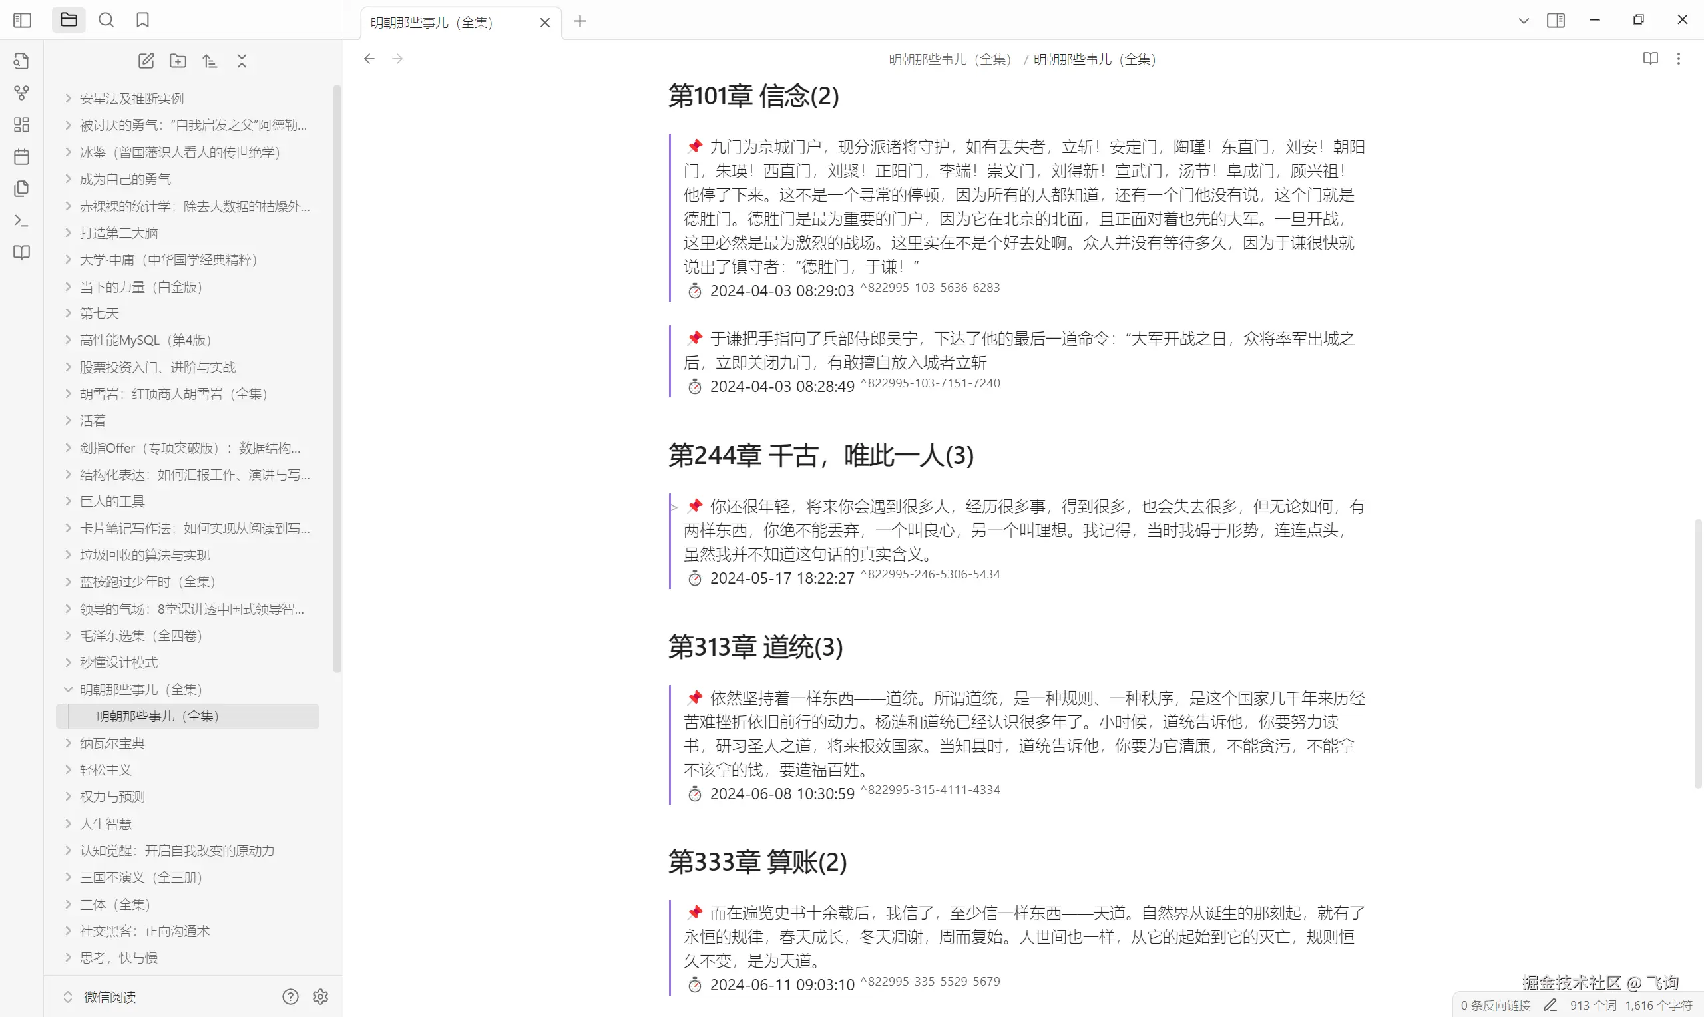Open command palette terminal icon
Viewport: 1704px width, 1017px height.
pyautogui.click(x=22, y=221)
